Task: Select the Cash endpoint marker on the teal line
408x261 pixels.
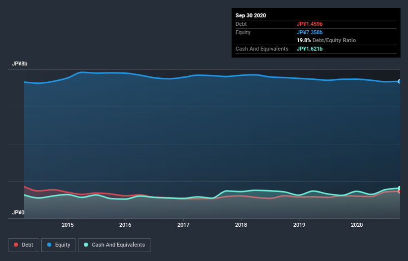Action: (400, 188)
